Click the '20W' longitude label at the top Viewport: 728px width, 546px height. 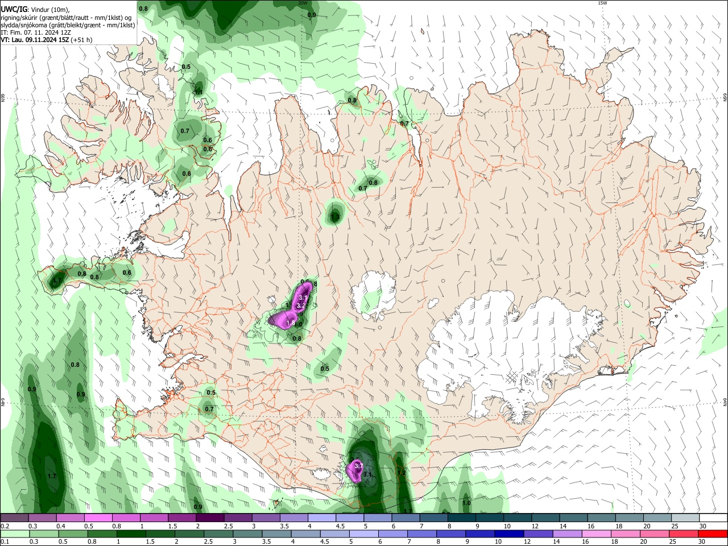click(303, 3)
